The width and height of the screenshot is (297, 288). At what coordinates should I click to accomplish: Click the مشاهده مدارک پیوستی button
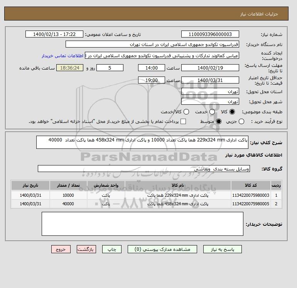point(162,249)
